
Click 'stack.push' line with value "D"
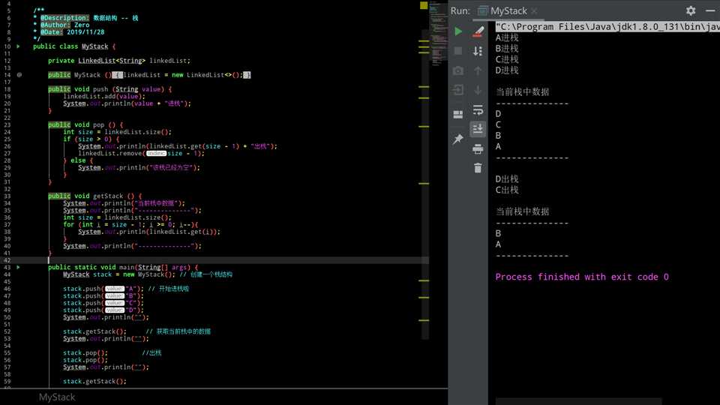(x=103, y=310)
